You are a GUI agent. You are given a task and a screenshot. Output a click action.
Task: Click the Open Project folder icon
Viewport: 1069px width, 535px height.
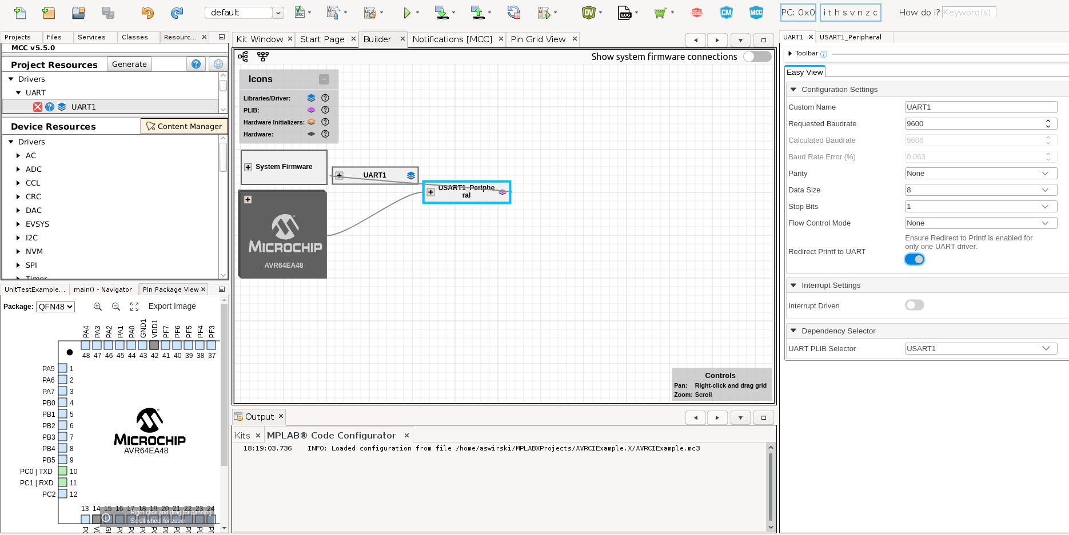click(x=78, y=13)
